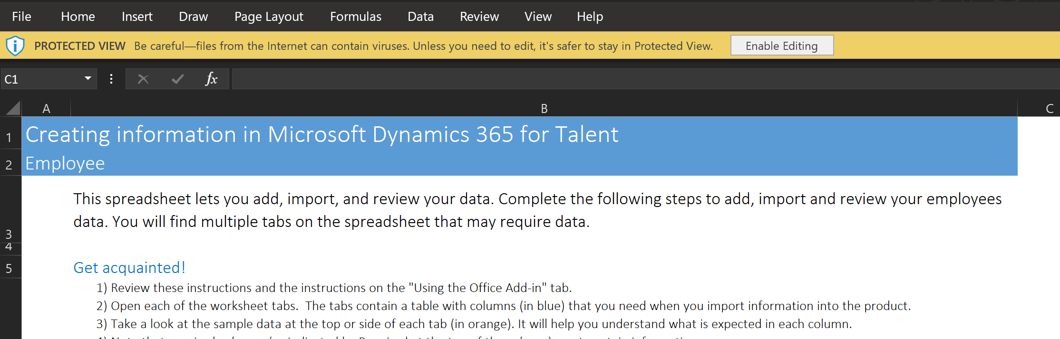The width and height of the screenshot is (1060, 339).
Task: Select column B header
Action: click(544, 109)
